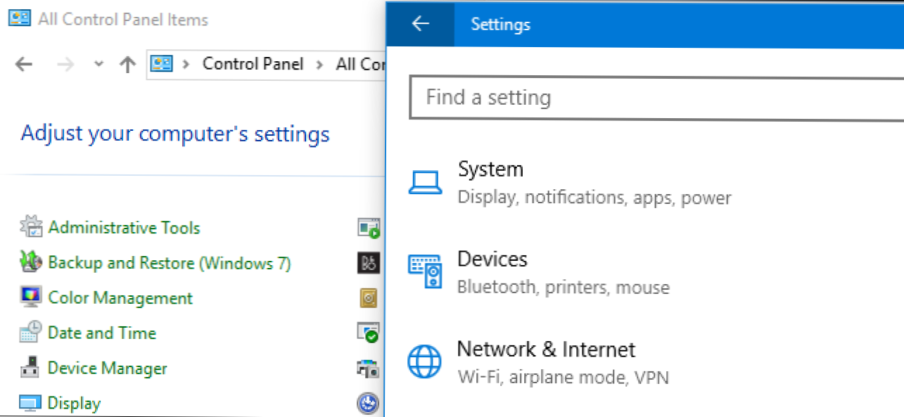Click the Device Manager icon
Screen dimensions: 904x417
[x=31, y=368]
